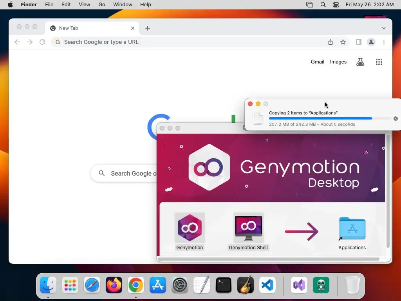The height and width of the screenshot is (301, 401).
Task: Open Search Labs flask icon
Action: [360, 62]
